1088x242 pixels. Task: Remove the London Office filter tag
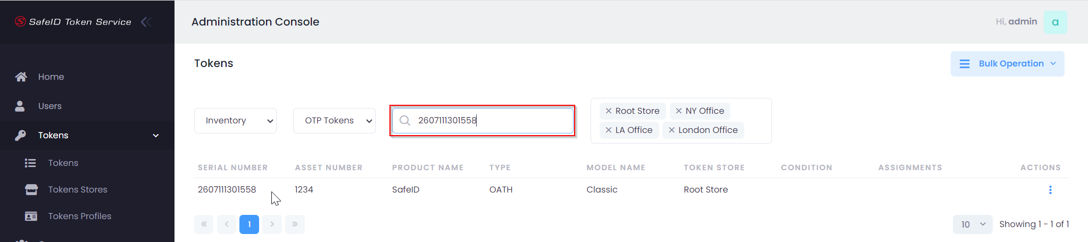[671, 130]
